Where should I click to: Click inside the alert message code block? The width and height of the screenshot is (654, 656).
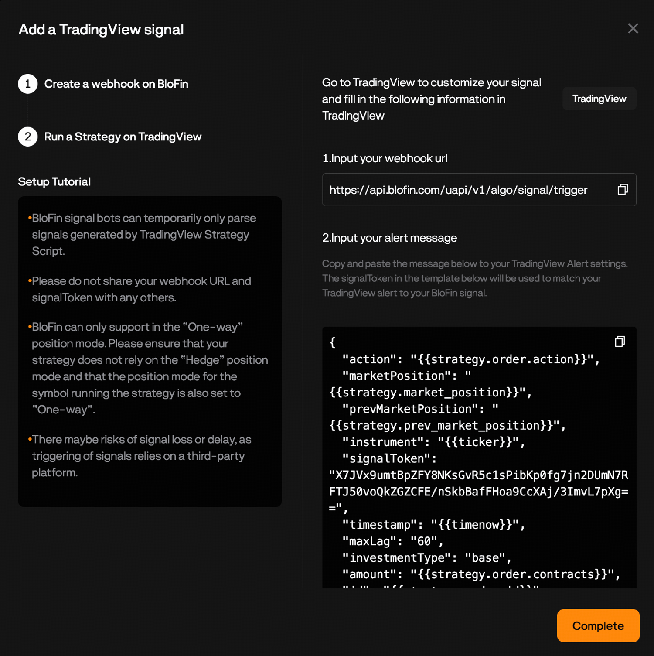tap(479, 457)
